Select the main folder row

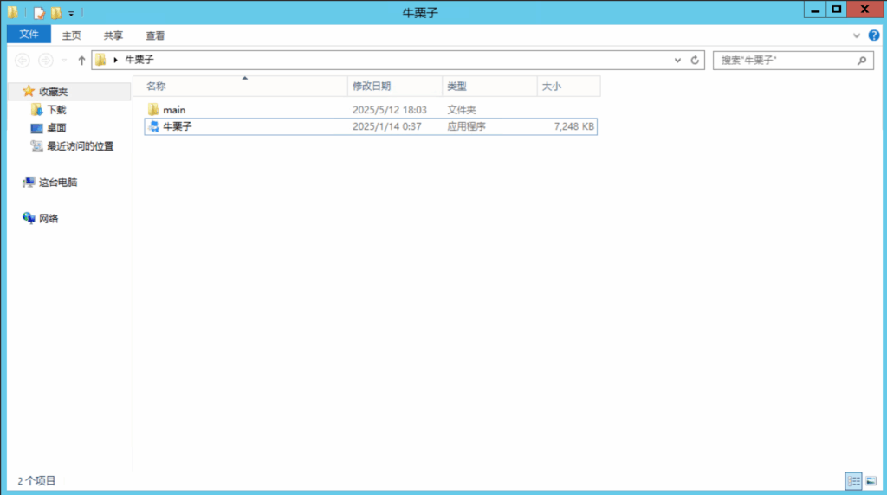point(371,110)
